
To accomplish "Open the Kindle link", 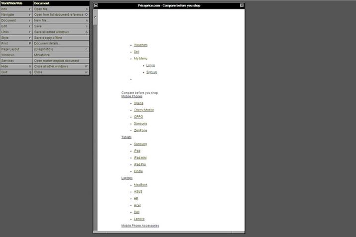I will 138,171.
